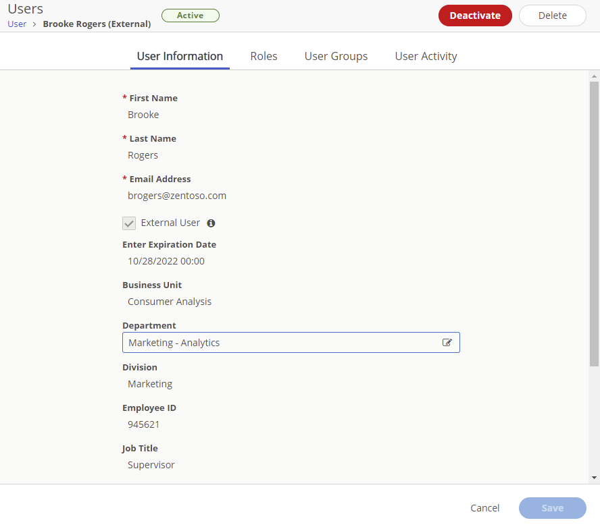The width and height of the screenshot is (600, 531).
Task: Toggle the External User checkbox
Action: point(129,223)
